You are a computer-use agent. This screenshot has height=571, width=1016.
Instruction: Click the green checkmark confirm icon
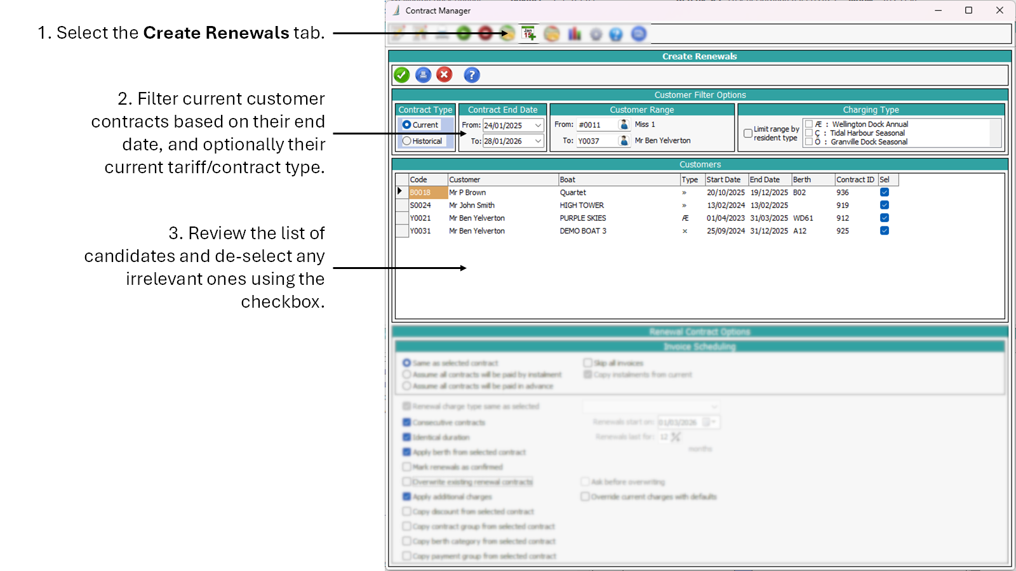[401, 75]
